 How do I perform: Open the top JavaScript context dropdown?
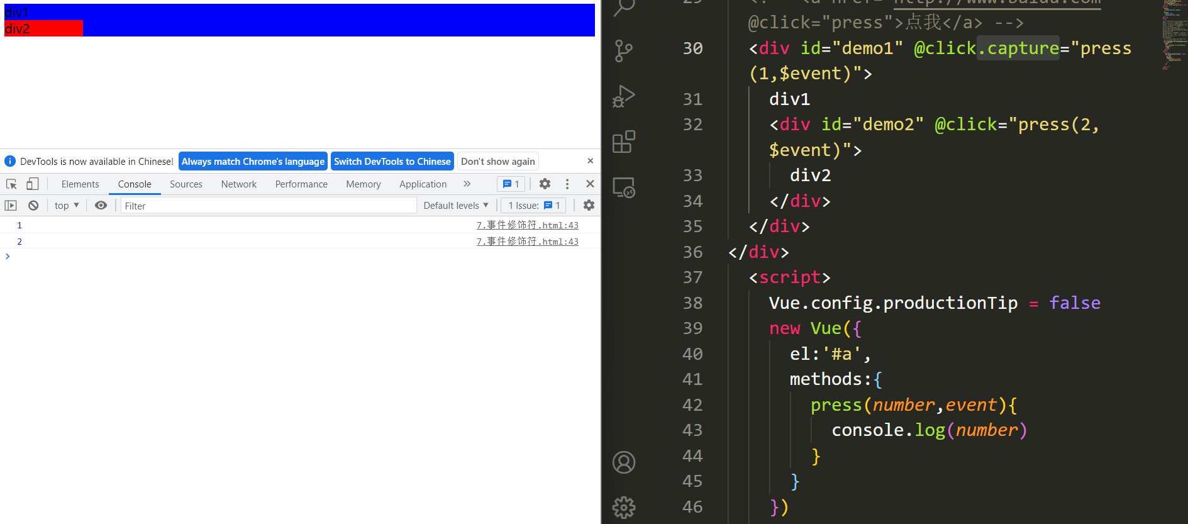67,205
